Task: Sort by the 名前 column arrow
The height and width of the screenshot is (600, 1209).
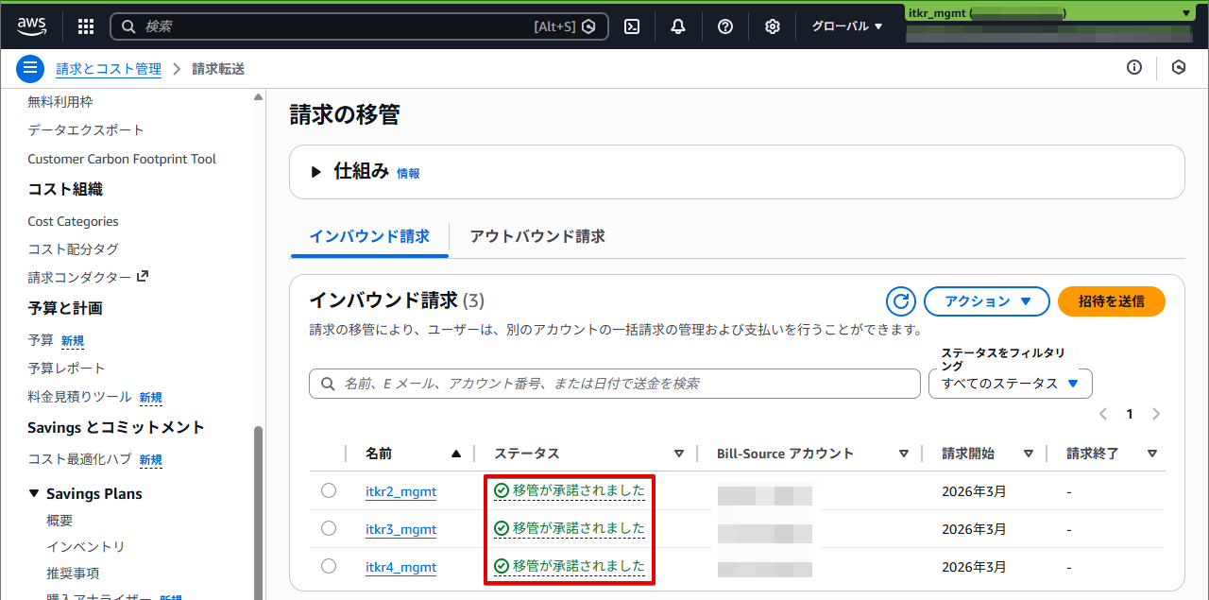Action: click(x=456, y=454)
